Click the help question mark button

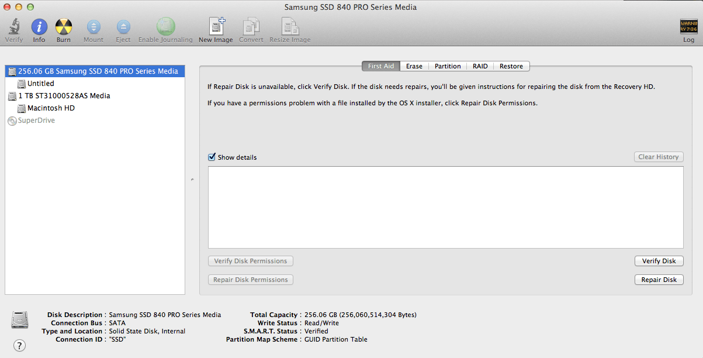[19, 345]
